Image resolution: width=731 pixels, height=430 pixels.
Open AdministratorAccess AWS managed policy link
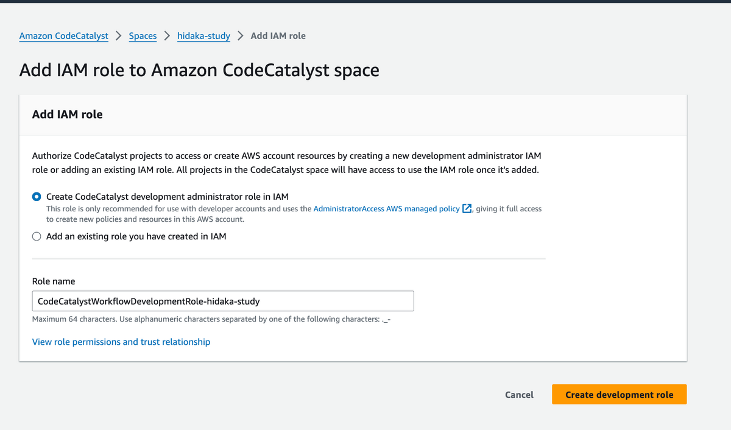(x=387, y=209)
